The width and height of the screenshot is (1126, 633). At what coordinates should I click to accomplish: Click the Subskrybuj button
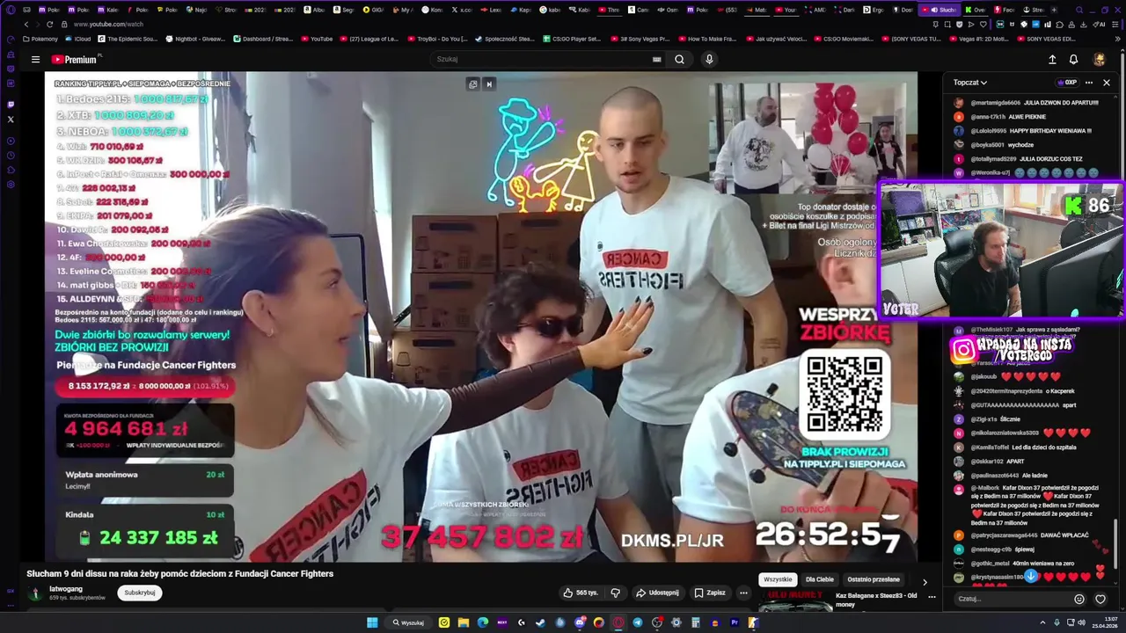pyautogui.click(x=139, y=593)
